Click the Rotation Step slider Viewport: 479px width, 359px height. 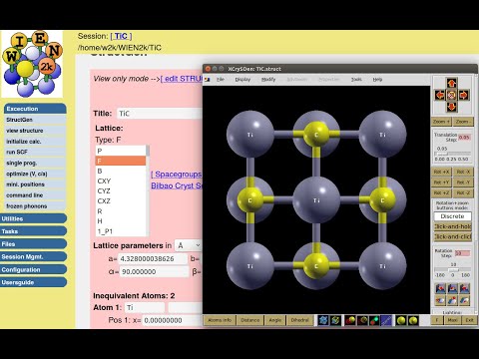tap(452, 269)
